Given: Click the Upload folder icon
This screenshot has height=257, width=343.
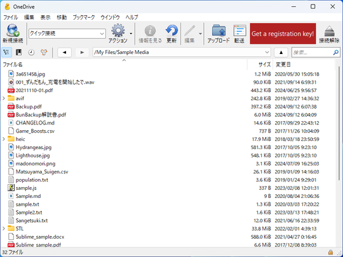Looking at the screenshot, I should tap(219, 30).
